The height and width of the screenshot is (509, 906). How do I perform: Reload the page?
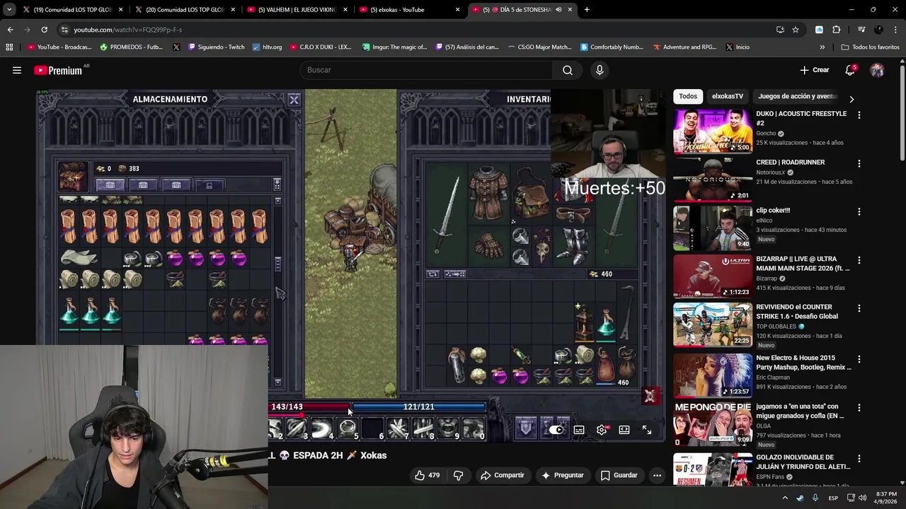[x=44, y=30]
